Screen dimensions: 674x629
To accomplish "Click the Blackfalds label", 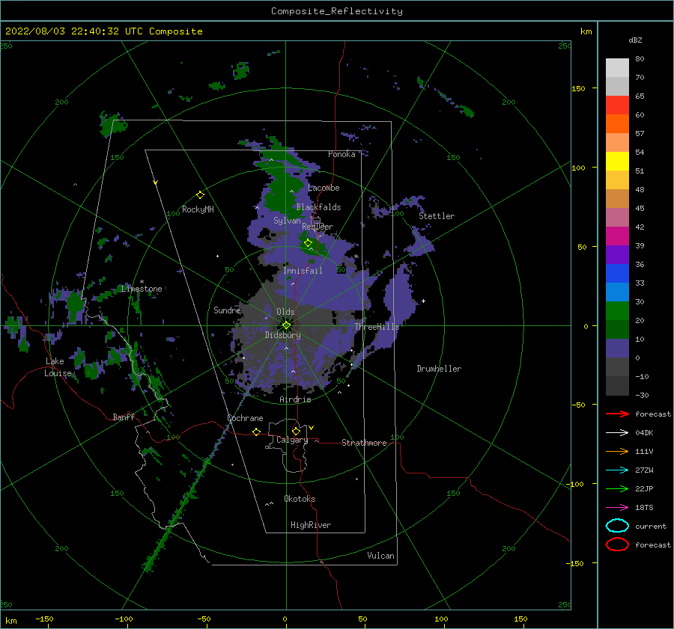I will click(318, 207).
